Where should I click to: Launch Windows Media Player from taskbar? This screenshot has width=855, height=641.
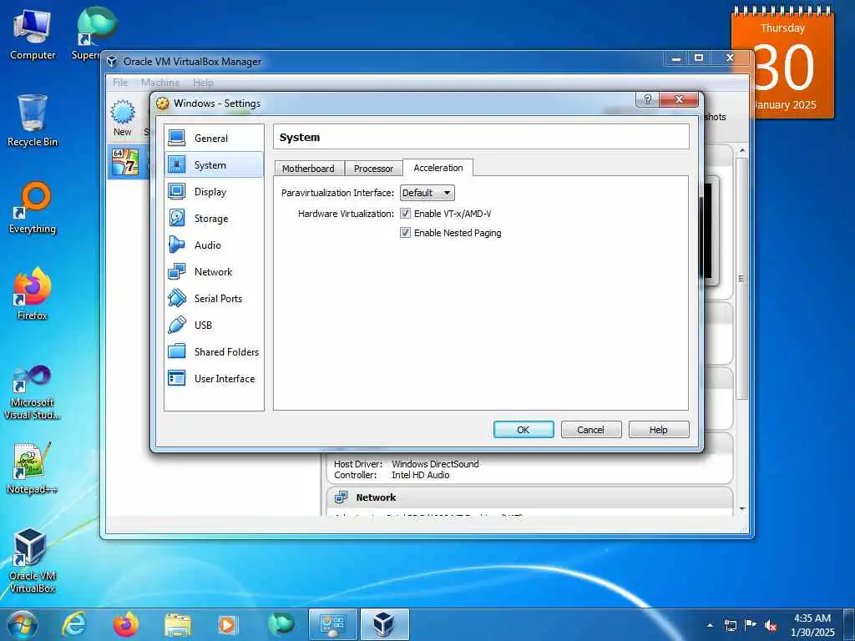click(227, 624)
